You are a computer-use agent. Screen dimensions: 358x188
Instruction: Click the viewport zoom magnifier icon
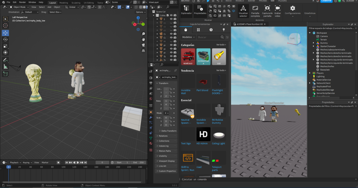[x=144, y=34]
